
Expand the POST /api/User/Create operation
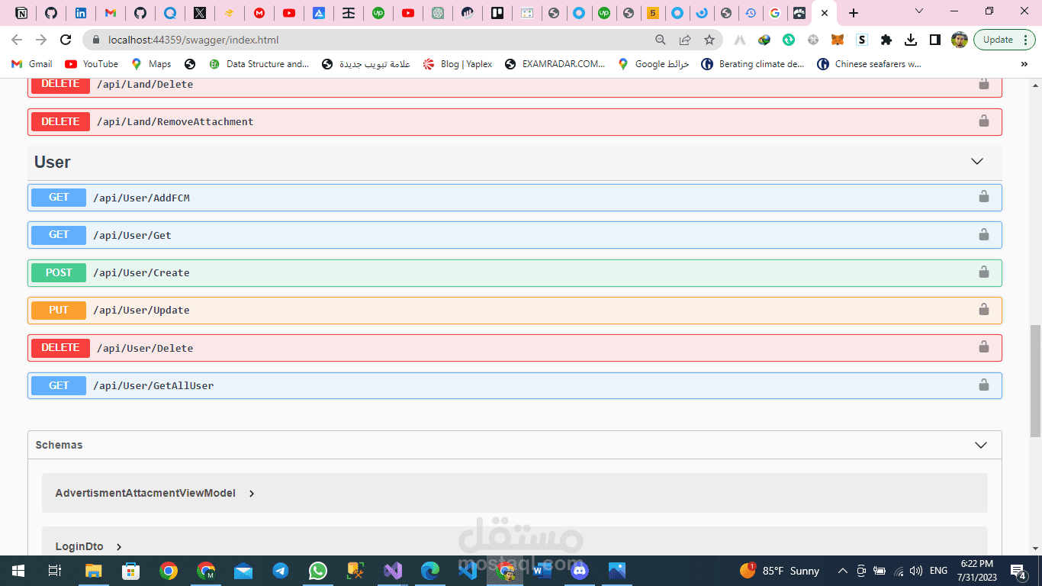click(515, 272)
